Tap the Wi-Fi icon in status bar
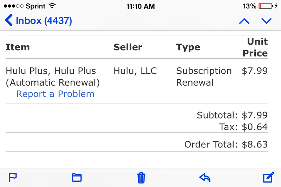 pyautogui.click(x=52, y=6)
